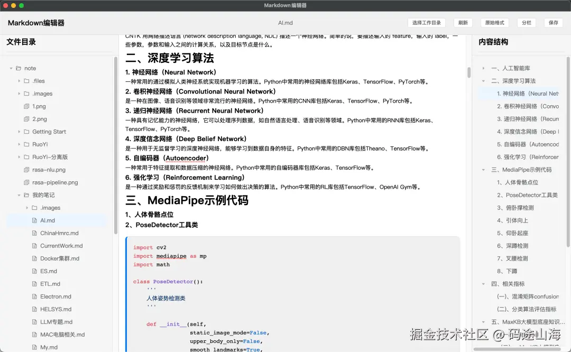
Task: Click the outline panel horizontal scrollbar
Action: (517, 349)
